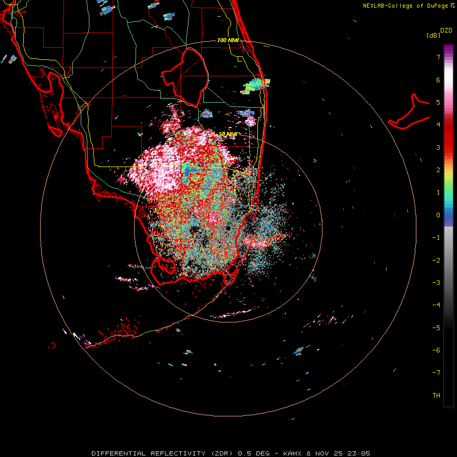
Task: Click the 0 dB scale label
Action: 438,215
